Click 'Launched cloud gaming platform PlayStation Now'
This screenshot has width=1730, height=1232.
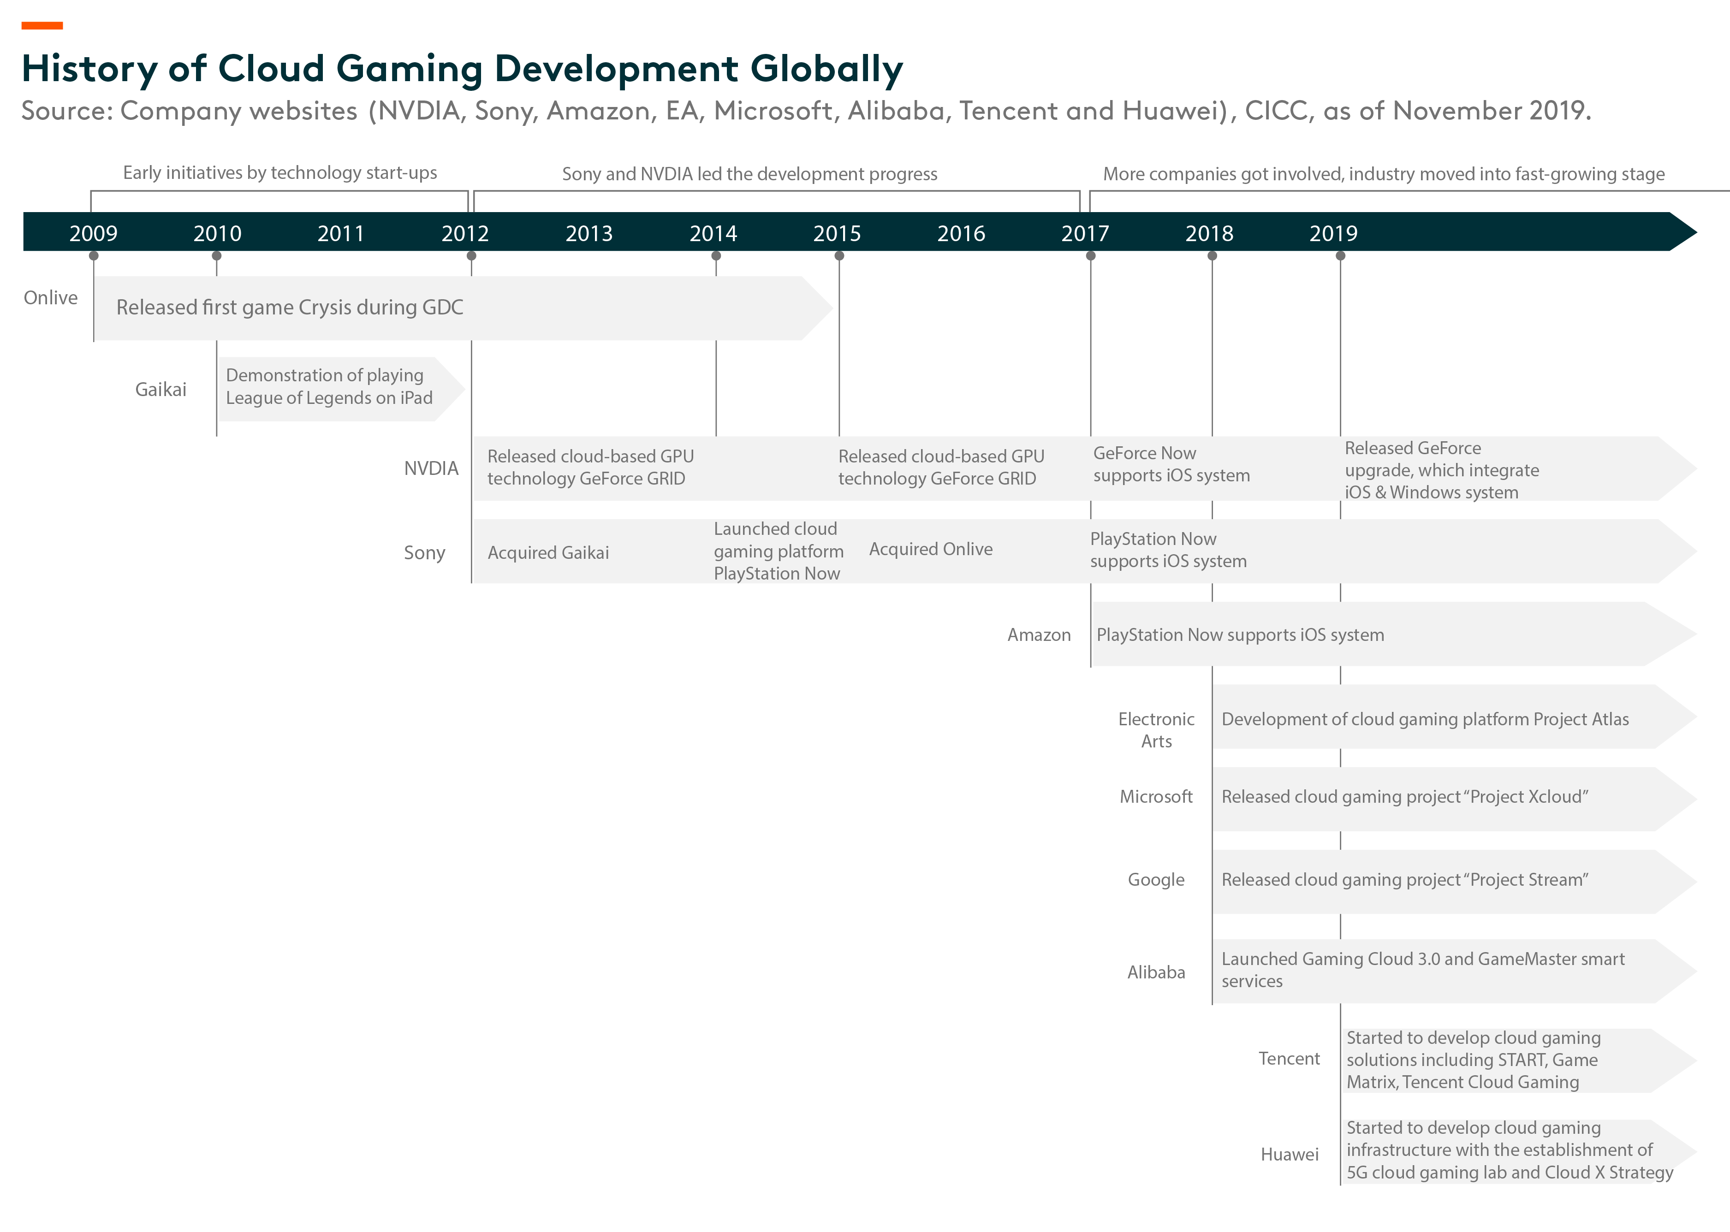779,551
